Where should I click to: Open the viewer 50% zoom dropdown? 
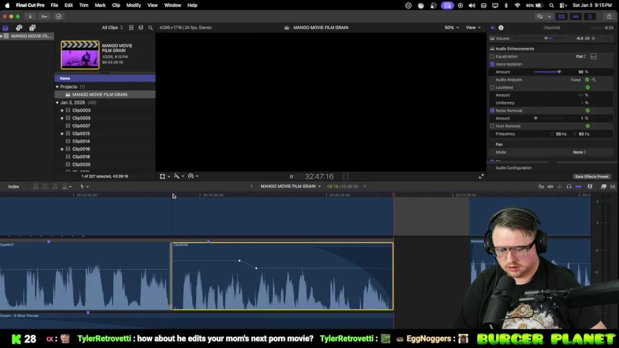point(452,28)
